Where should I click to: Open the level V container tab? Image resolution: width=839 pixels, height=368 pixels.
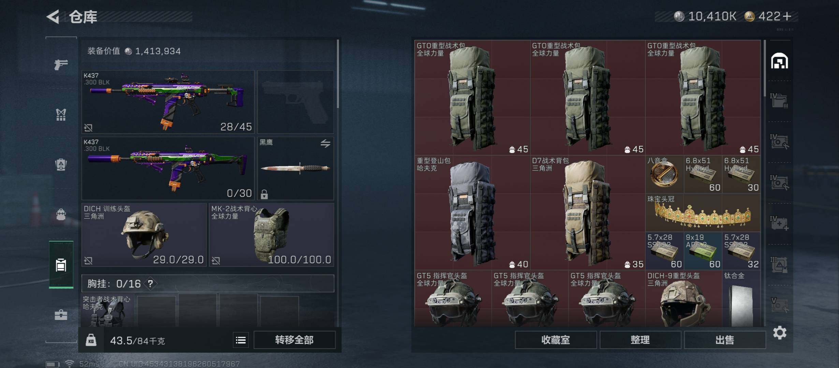coord(780,305)
